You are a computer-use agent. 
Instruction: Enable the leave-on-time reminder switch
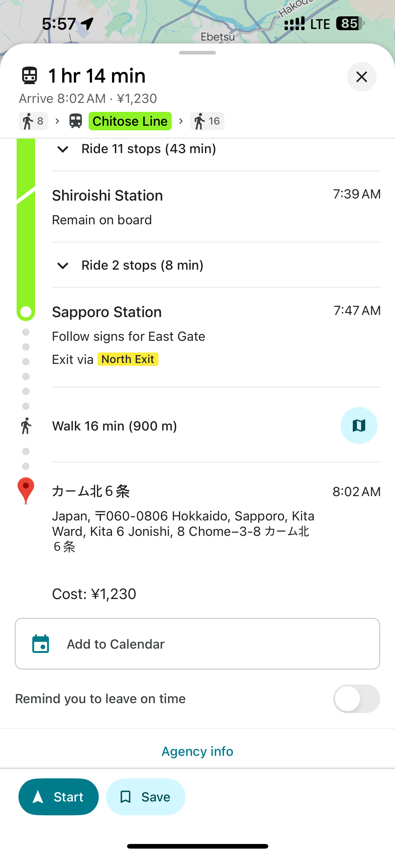click(356, 699)
